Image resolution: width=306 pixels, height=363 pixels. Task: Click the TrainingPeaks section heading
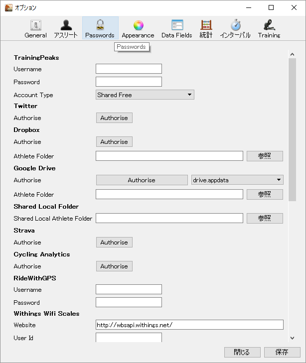click(36, 57)
